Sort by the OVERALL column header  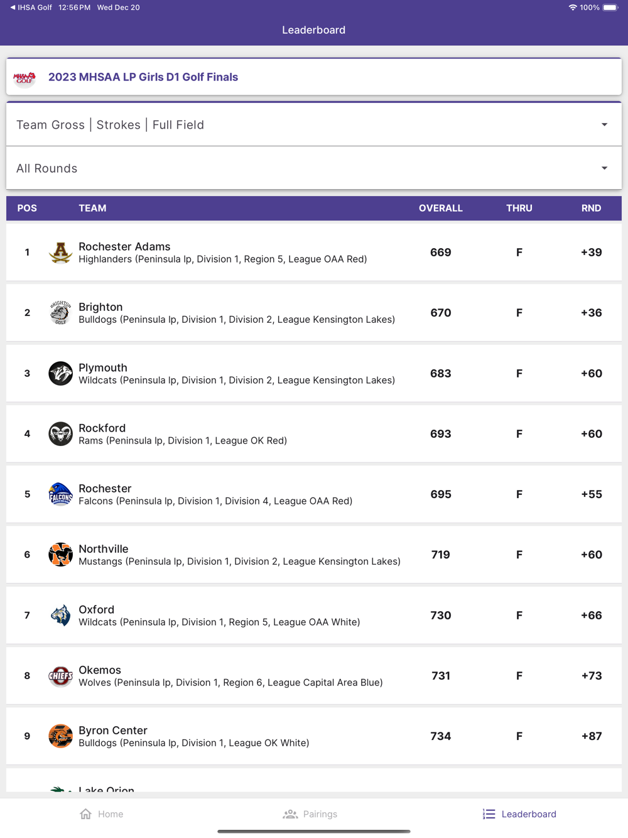440,208
